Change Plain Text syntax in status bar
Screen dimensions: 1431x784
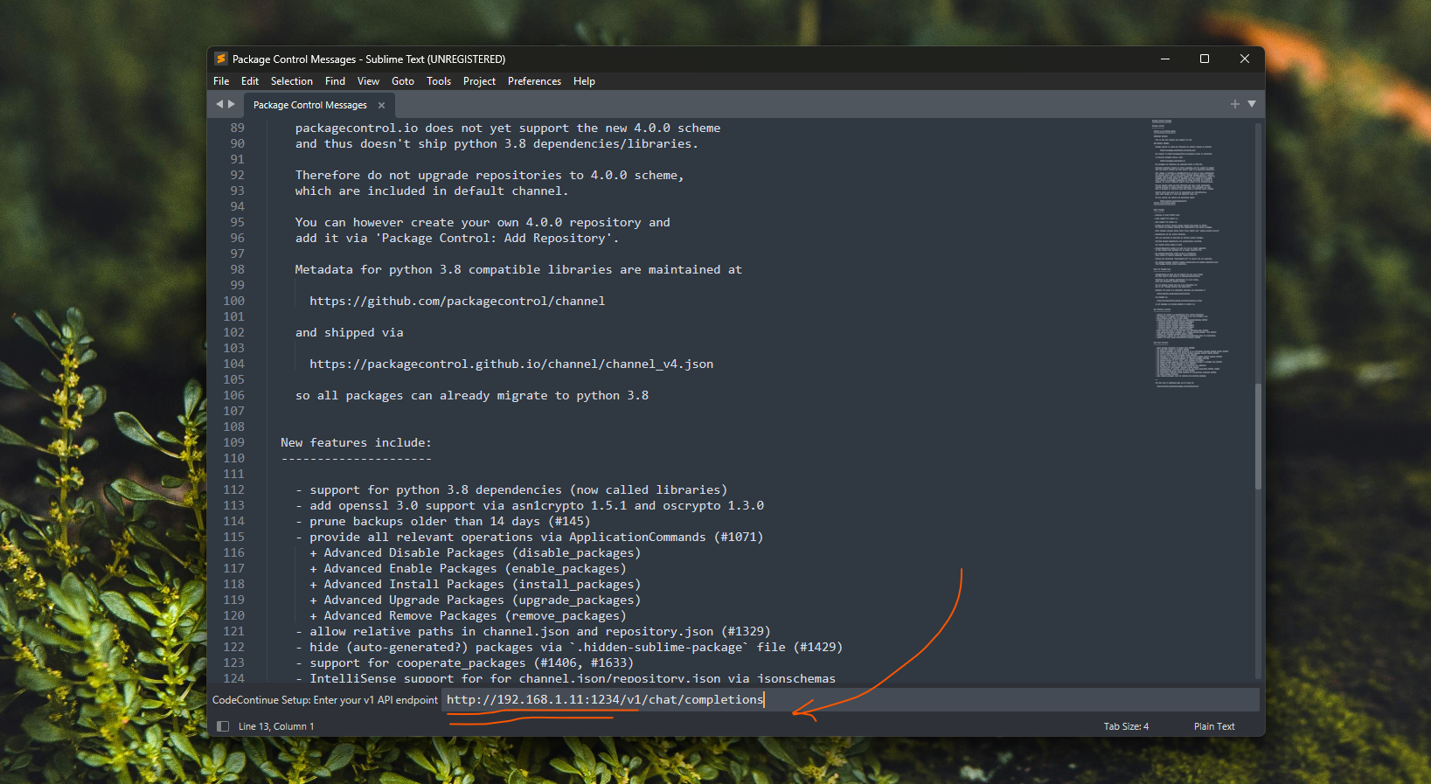(x=1214, y=726)
